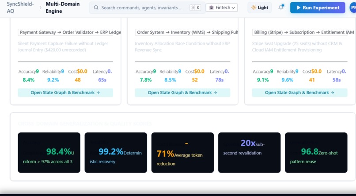The height and width of the screenshot is (196, 356).
Task: Open the 99.2% deterministic recovery tile
Action: (116, 153)
